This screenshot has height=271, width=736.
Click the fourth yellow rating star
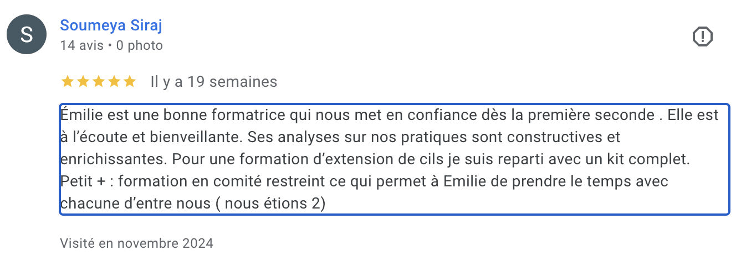click(x=114, y=82)
